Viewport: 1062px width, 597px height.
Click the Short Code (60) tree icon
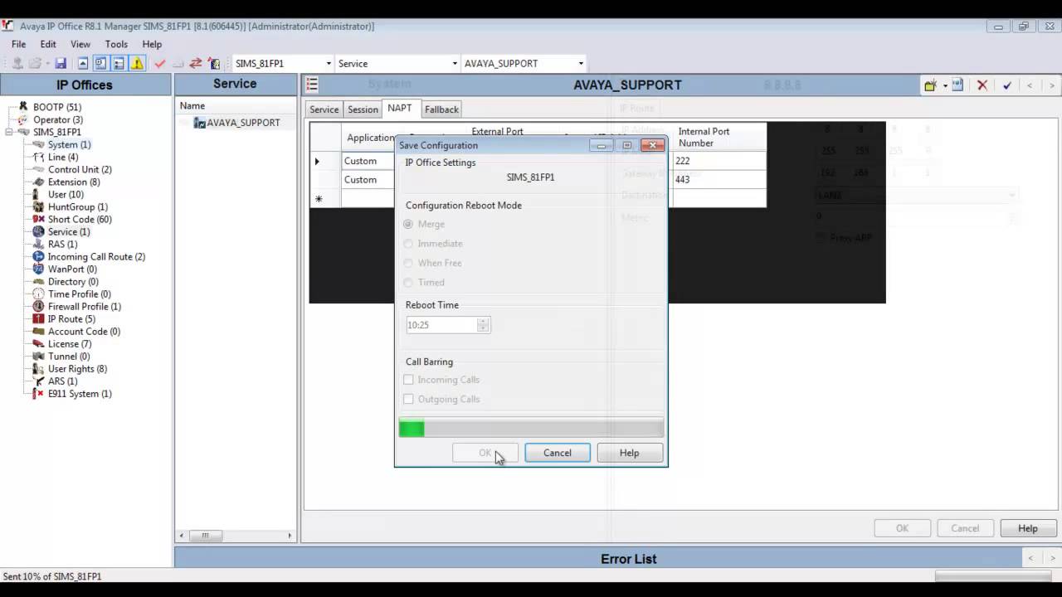38,219
